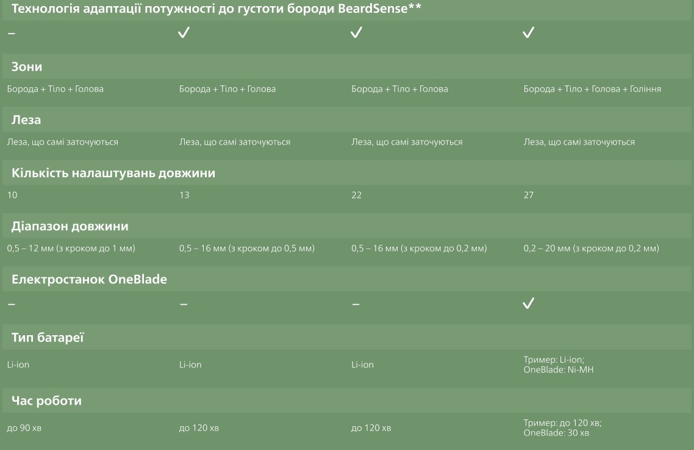
Task: Click the dash under the BeardSense heading
Action: 11,33
